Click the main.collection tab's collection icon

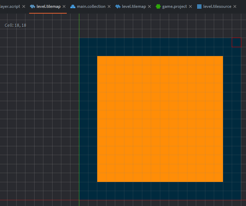(x=73, y=6)
